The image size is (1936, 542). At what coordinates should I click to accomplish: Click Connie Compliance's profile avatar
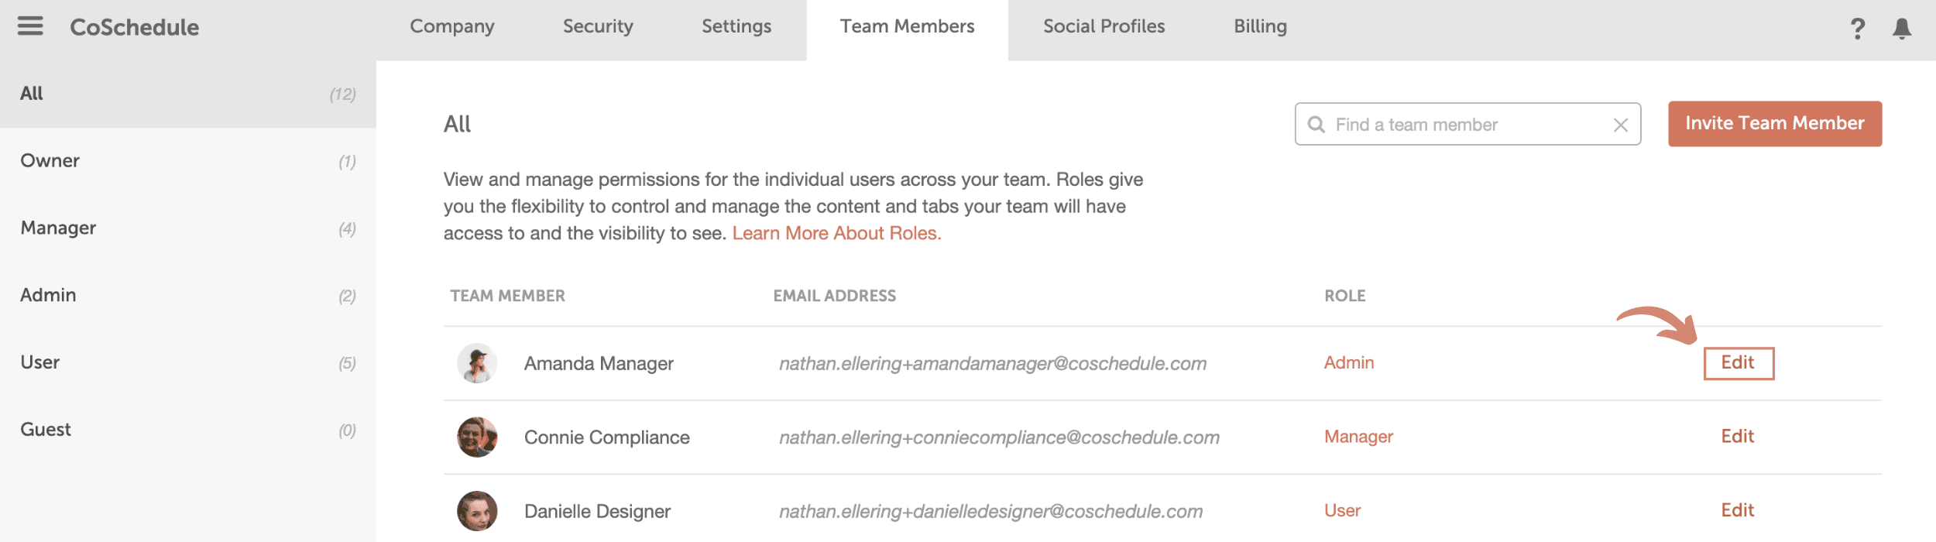coord(477,437)
